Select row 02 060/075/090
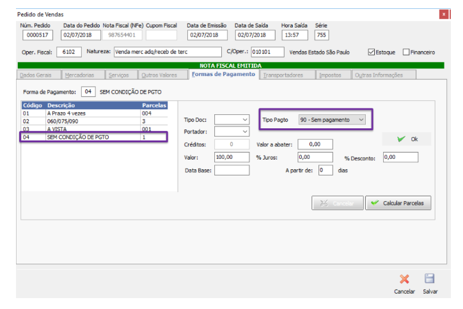463x309 pixels. click(95, 121)
